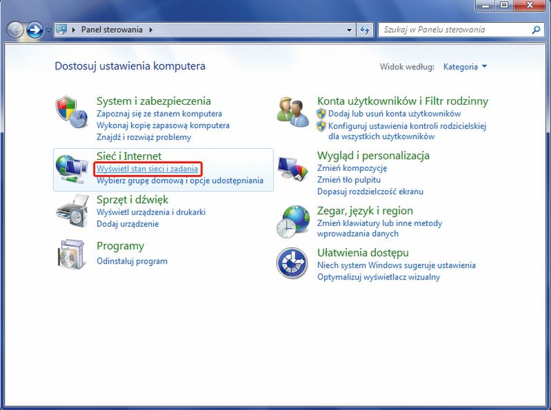Open Sprzęt i dźwięk heading
Screen dimensions: 551x410
point(132,200)
